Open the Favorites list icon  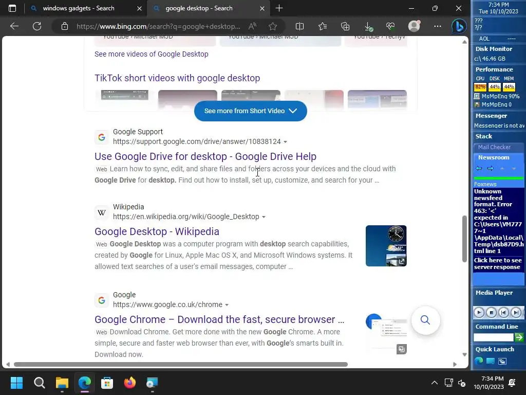323,26
